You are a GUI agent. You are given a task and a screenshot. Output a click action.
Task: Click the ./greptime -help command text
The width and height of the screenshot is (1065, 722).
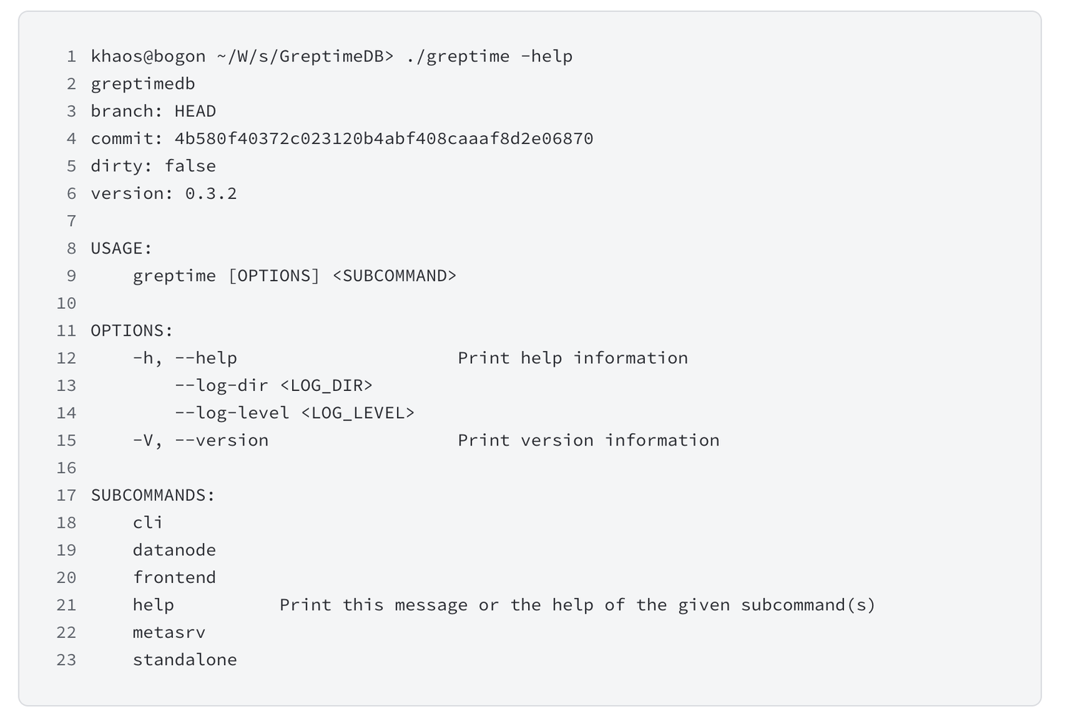(489, 57)
